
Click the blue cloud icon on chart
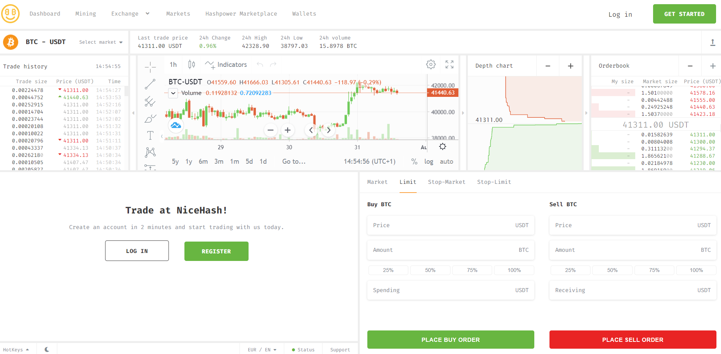coord(176,125)
